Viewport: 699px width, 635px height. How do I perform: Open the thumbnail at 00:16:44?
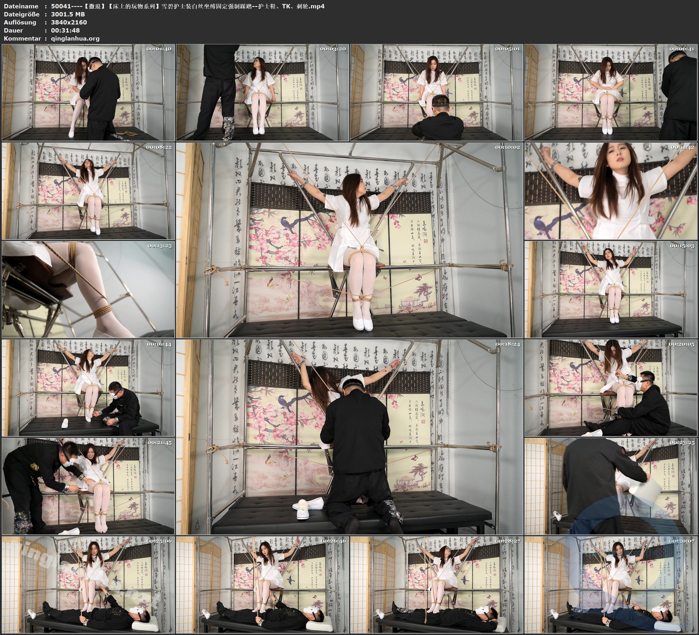click(88, 388)
